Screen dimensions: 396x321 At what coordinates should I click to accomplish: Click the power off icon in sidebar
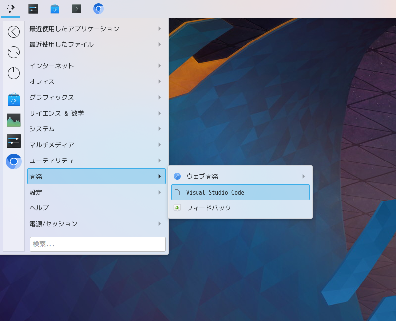14,73
